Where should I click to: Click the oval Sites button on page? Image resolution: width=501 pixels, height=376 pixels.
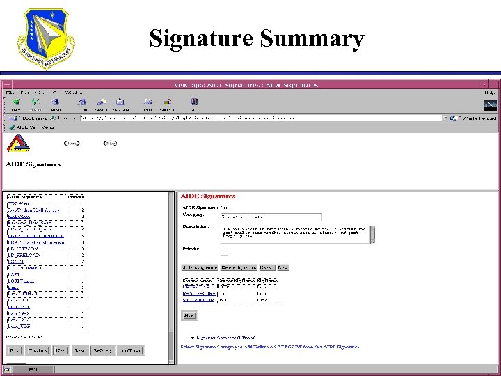pyautogui.click(x=110, y=143)
